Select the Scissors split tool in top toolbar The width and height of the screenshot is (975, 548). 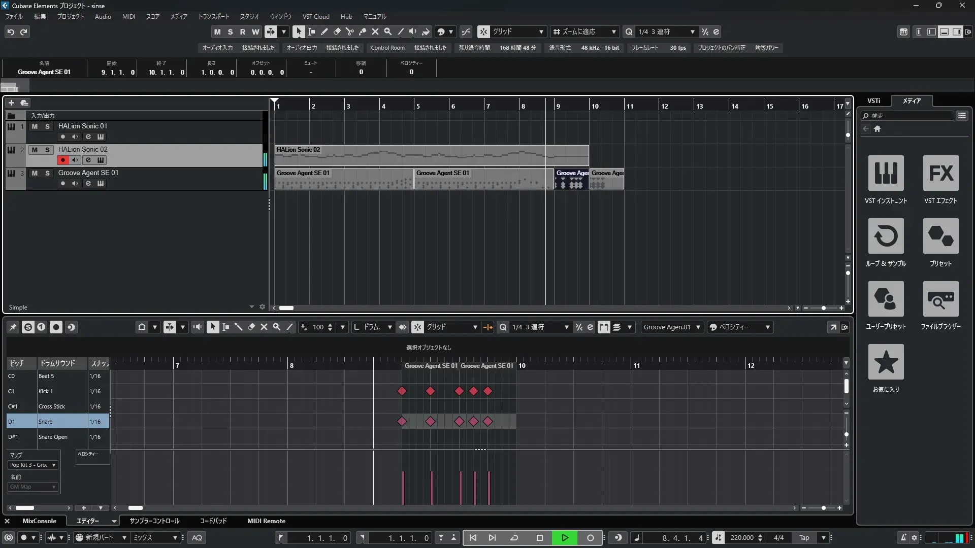(x=349, y=31)
